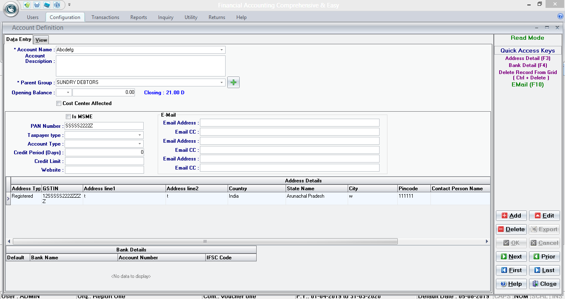
Task: Click the address grid scroll right arrow
Action: [x=487, y=241]
